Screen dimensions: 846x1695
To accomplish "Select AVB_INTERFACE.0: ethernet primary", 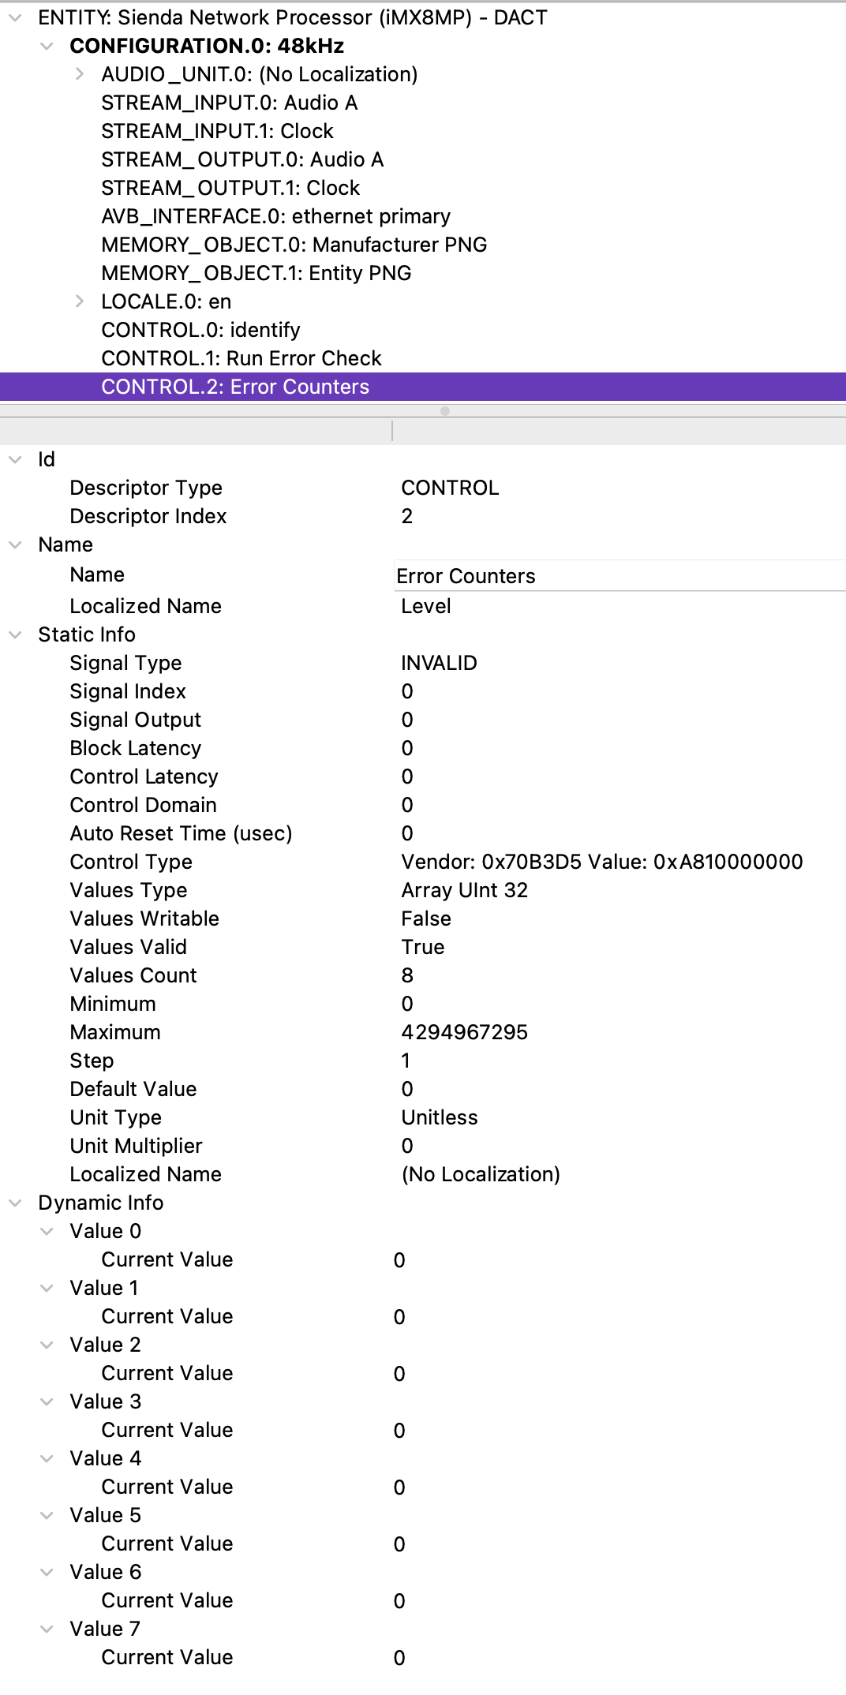I will 423,216.
